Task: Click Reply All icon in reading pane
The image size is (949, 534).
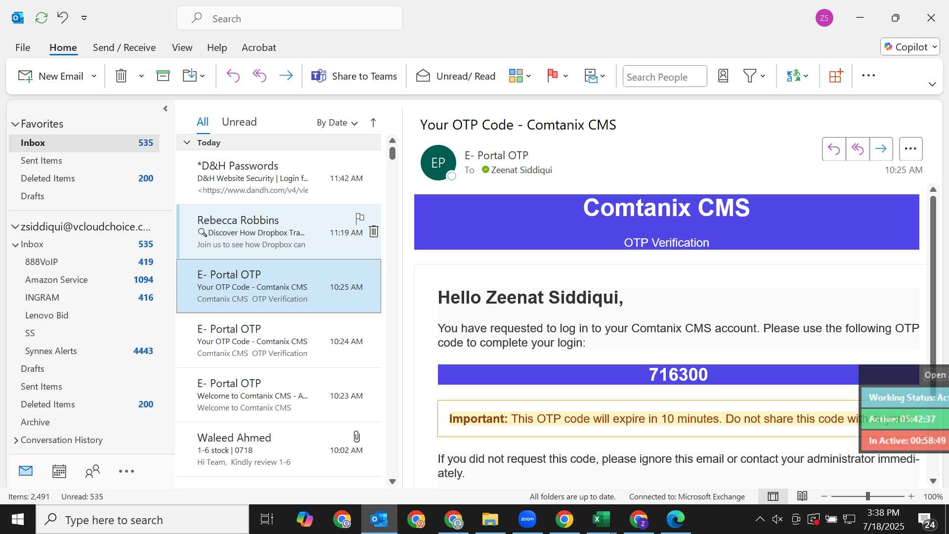Action: 858,149
